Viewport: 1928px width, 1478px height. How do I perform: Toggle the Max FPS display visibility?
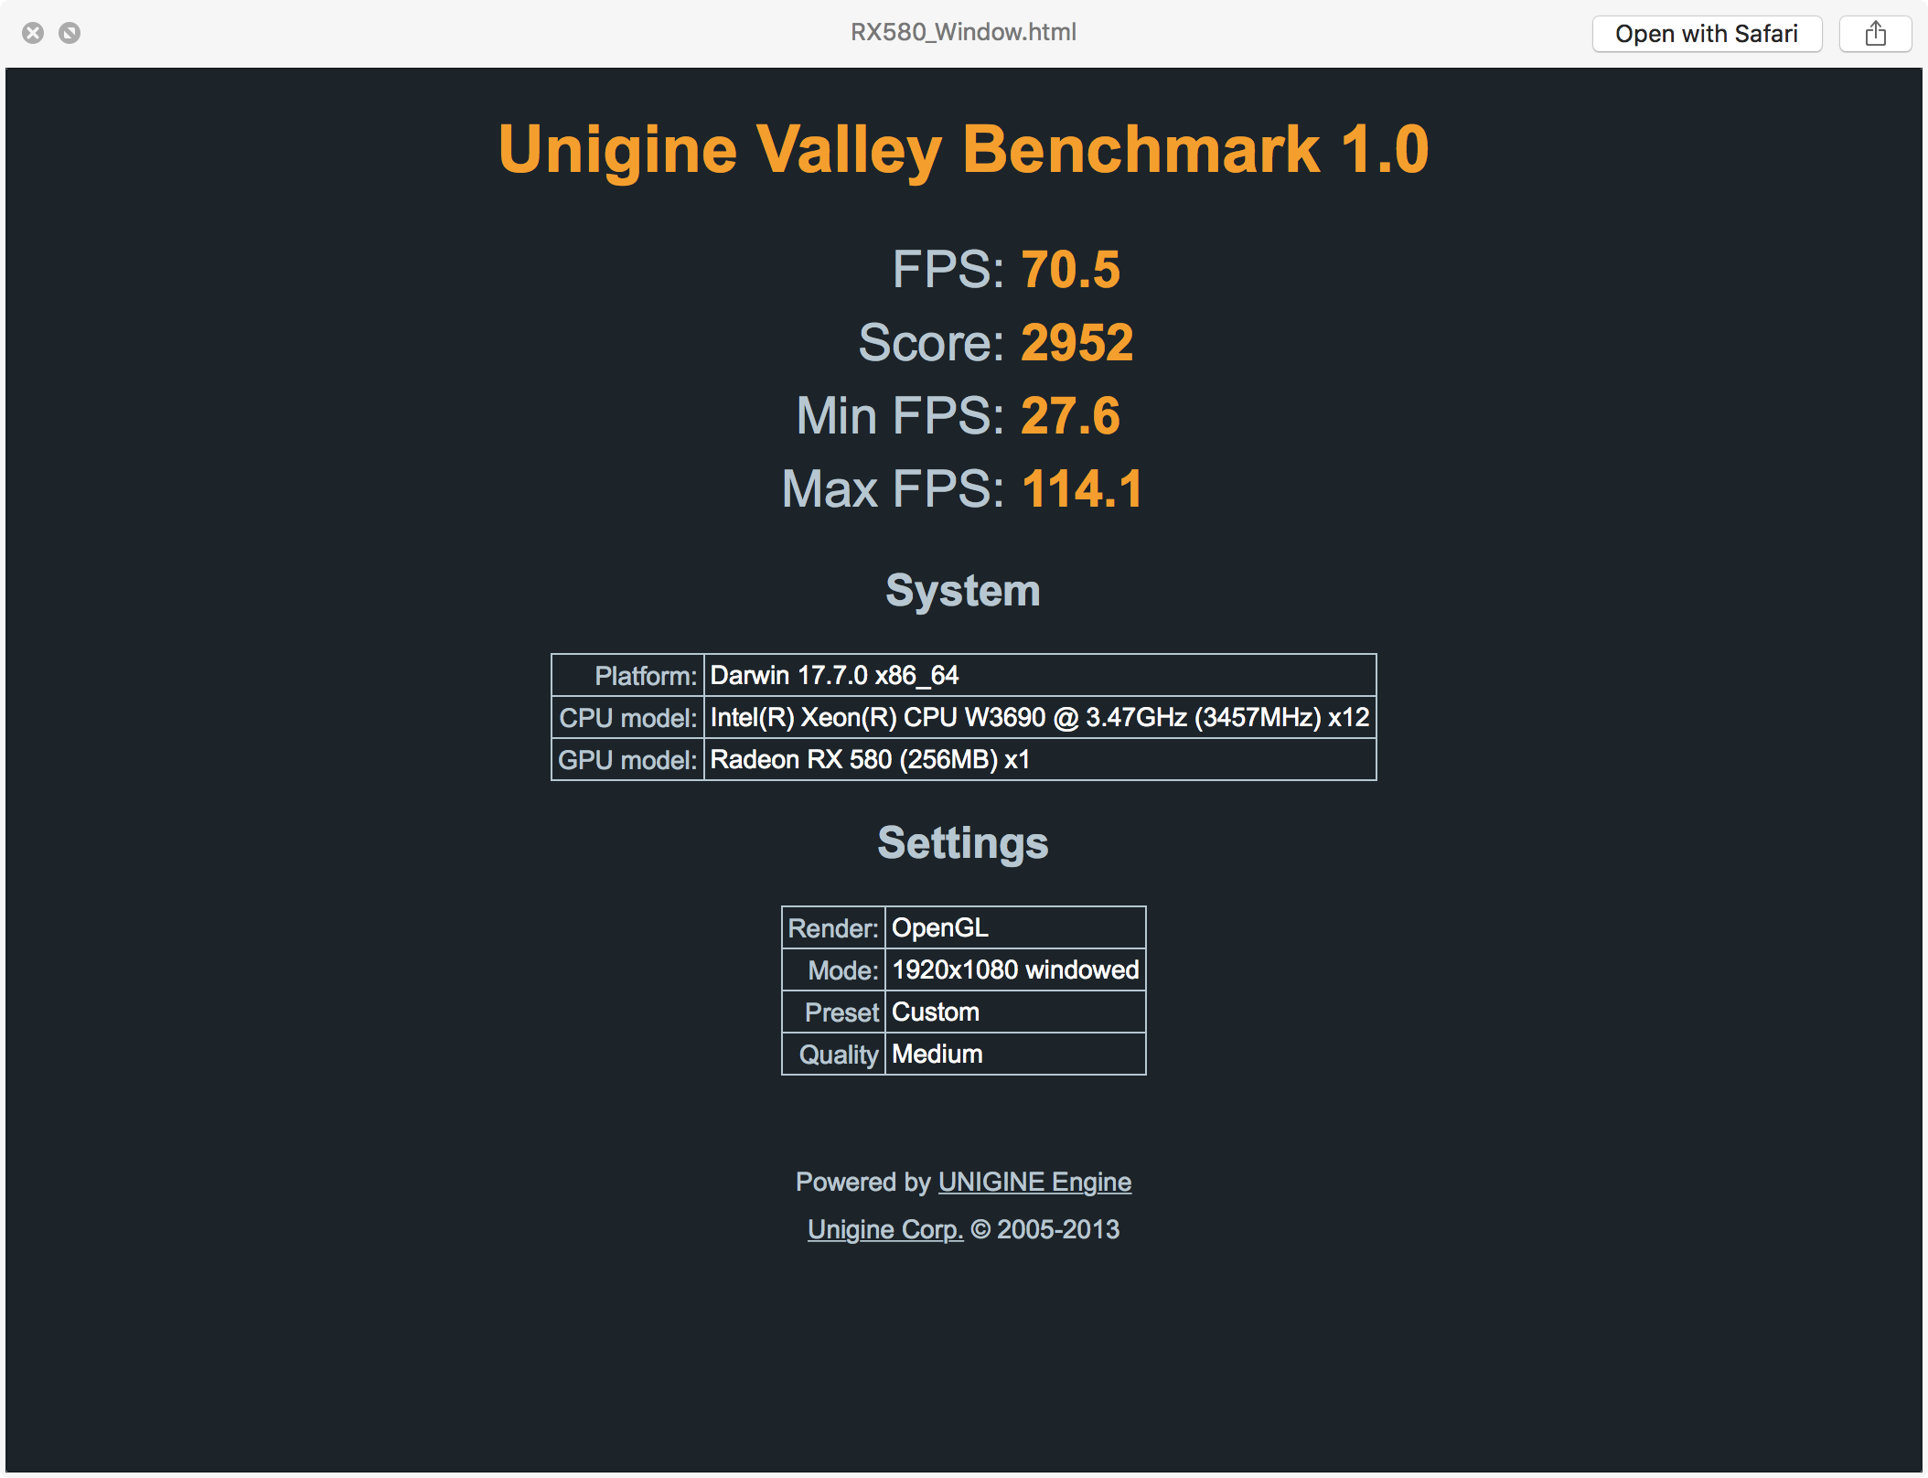click(x=966, y=487)
